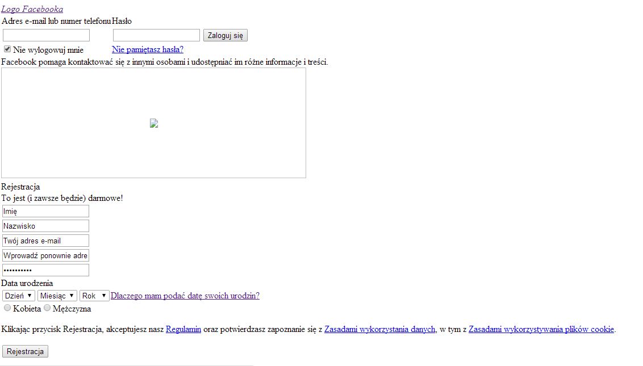Follow the Zasadami wykorzystania danych link
Viewport: 643px width, 366px height.
(x=380, y=329)
